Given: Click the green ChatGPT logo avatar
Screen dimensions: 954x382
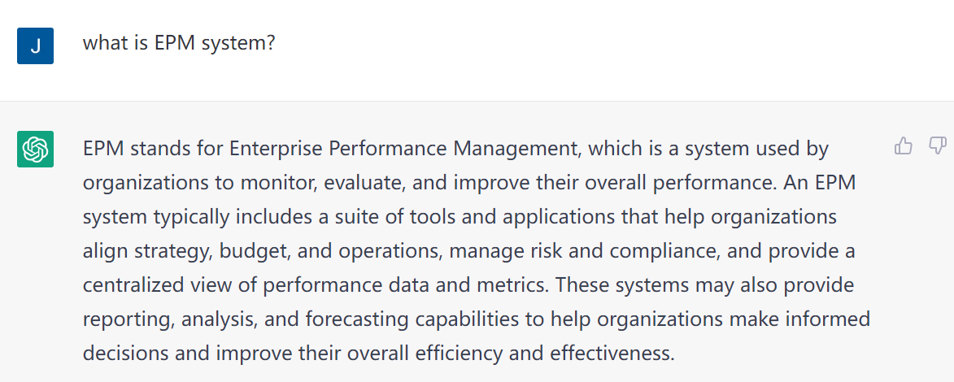Looking at the screenshot, I should 35,149.
